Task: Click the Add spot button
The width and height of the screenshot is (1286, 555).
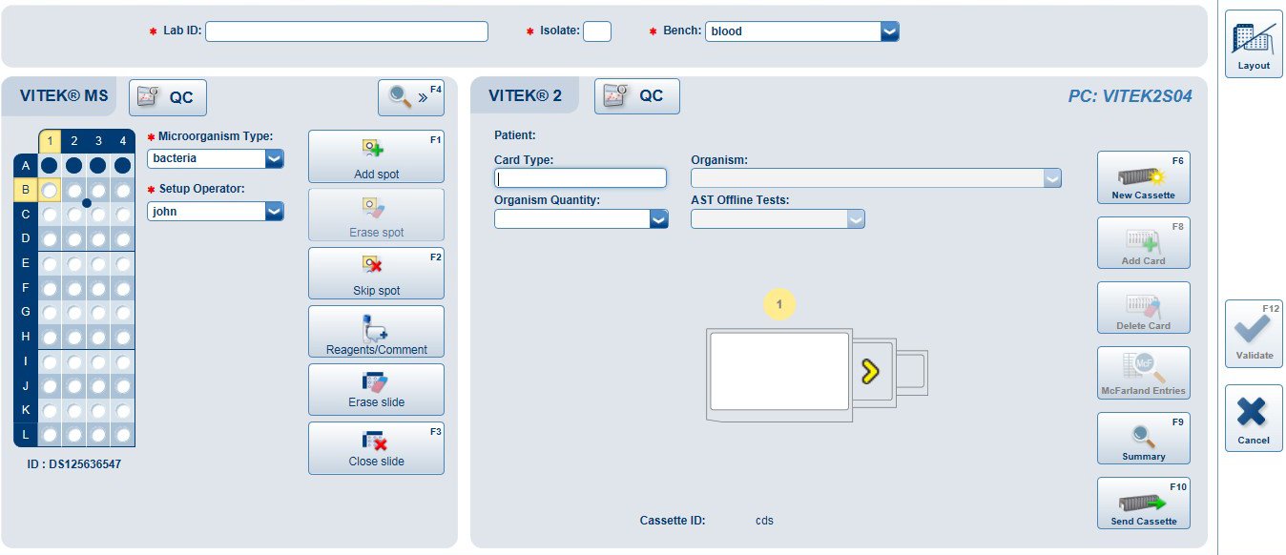Action: click(x=376, y=156)
